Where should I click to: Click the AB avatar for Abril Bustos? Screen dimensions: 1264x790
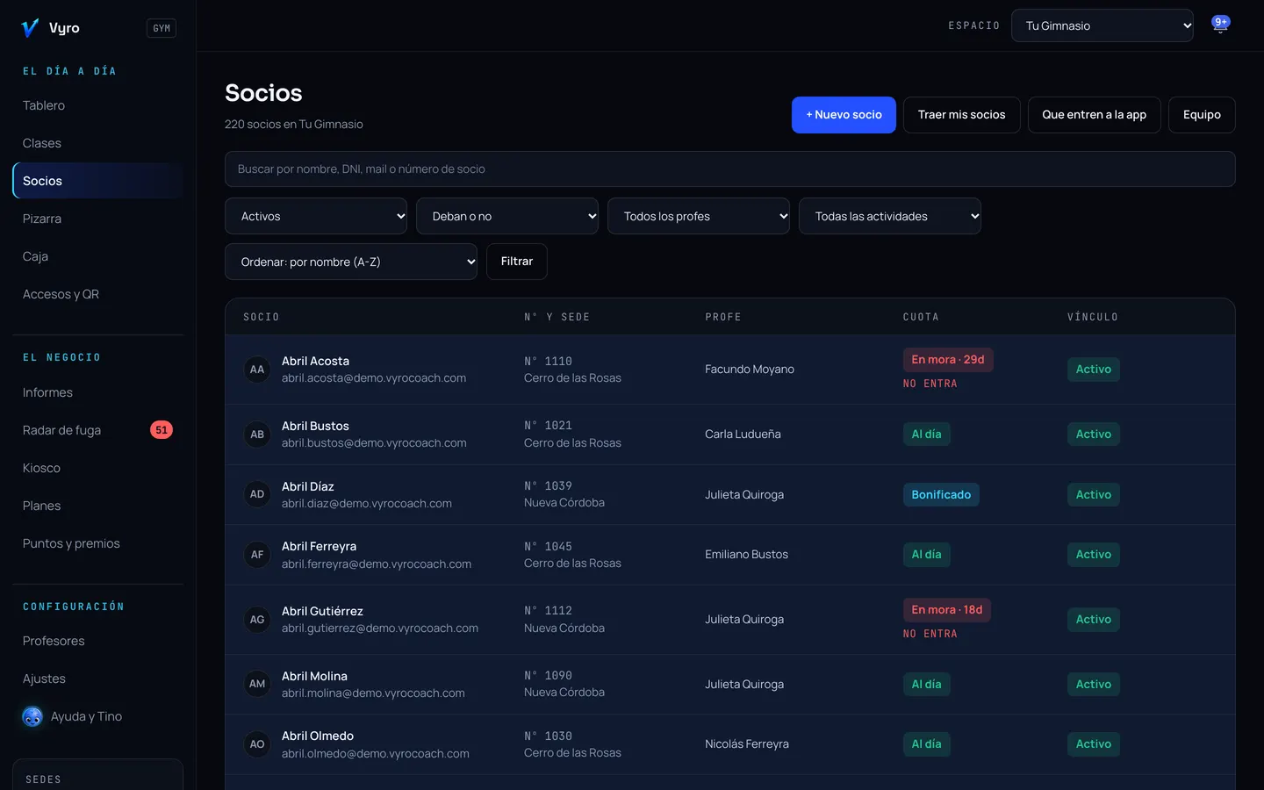(257, 434)
